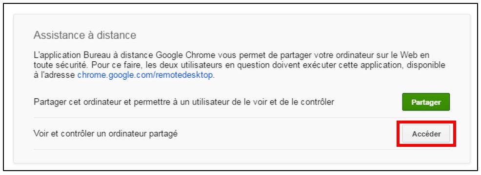Click the "L'application Bureau à distance" paragraph start
This screenshot has height=175, width=481.
[94, 55]
